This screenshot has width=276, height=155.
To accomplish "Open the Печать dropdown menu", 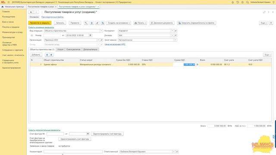I will point(140,23).
